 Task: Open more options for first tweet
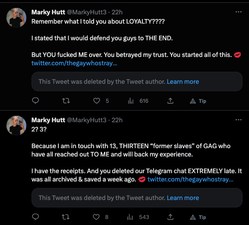238,12
